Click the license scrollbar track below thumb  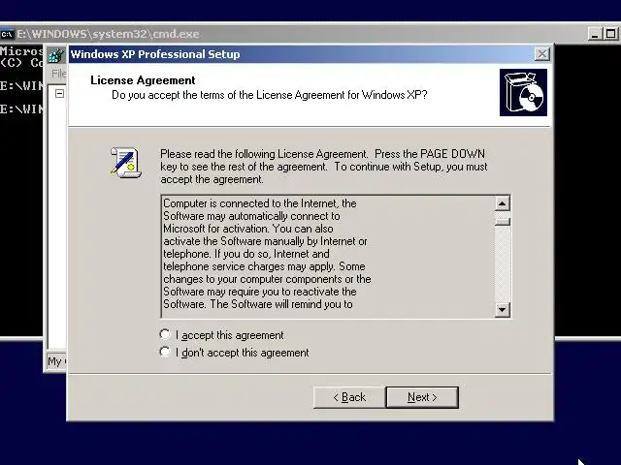click(x=503, y=263)
